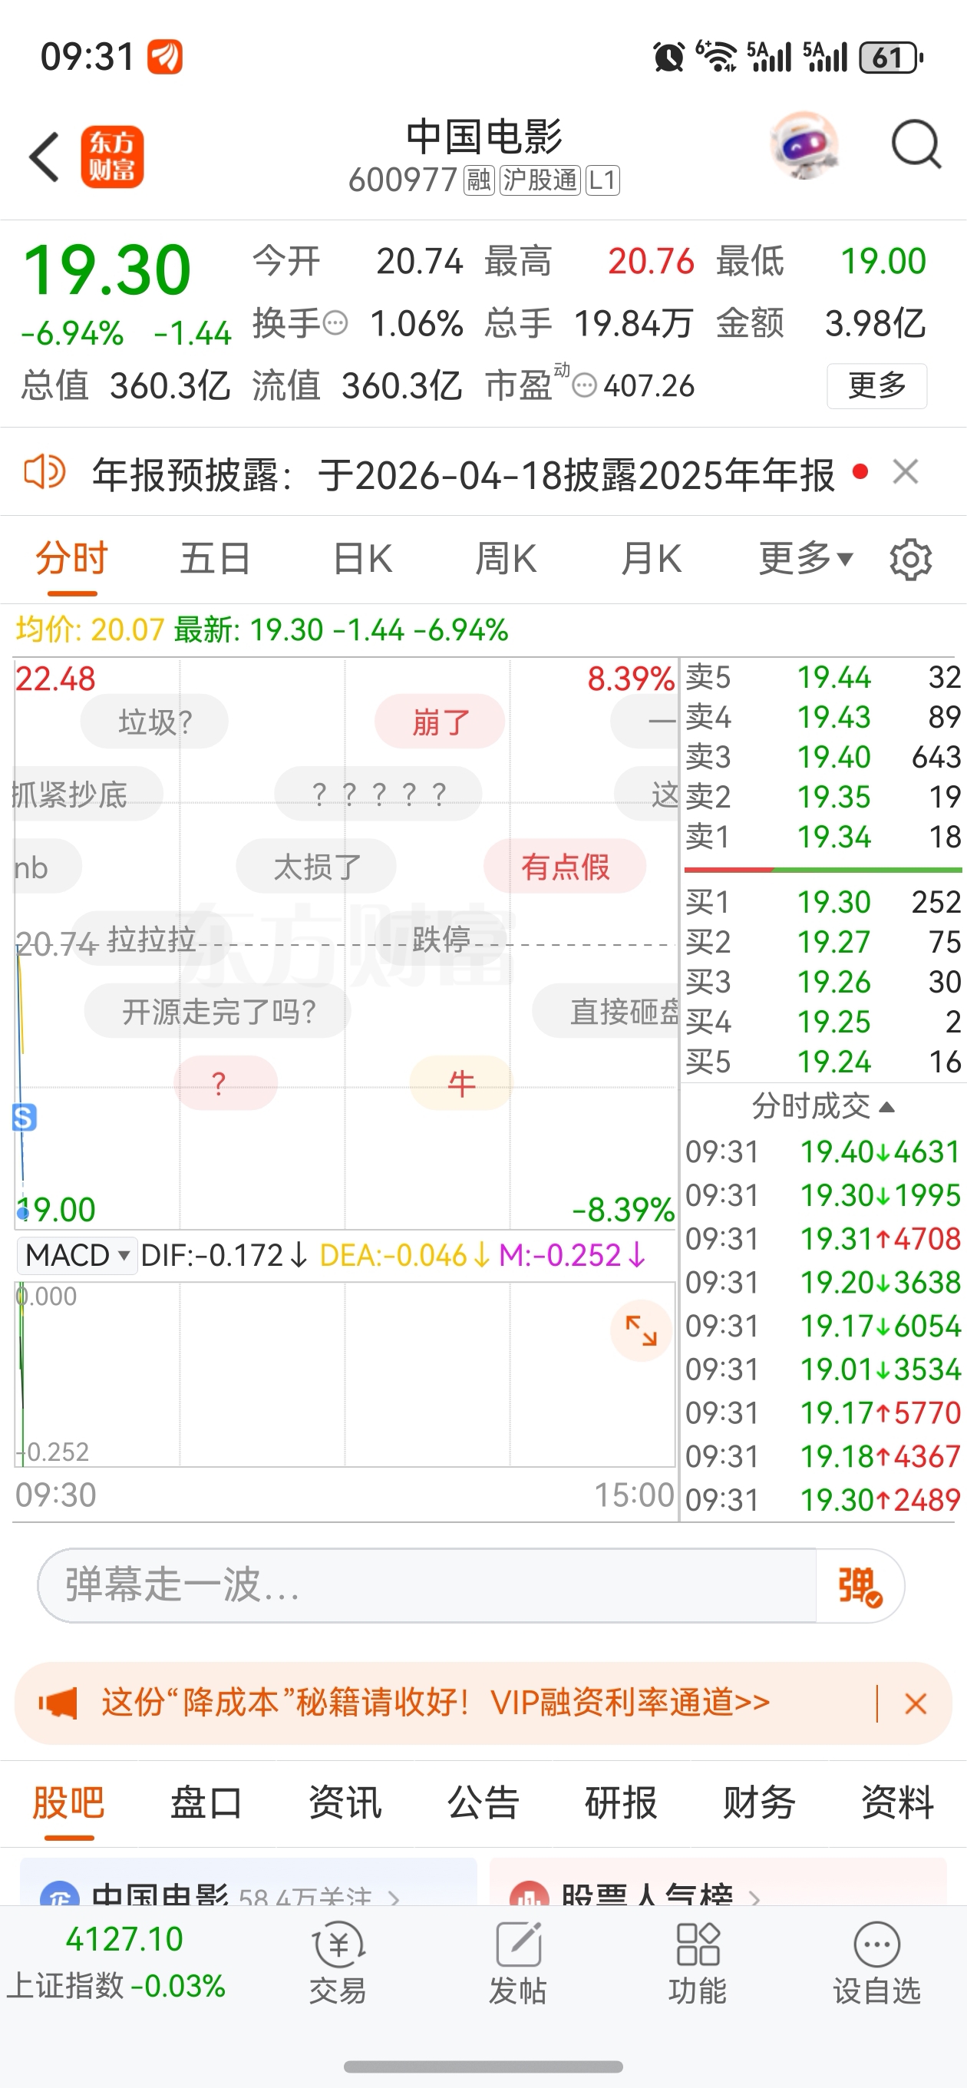The width and height of the screenshot is (967, 2088).
Task: Collapse the 分时成交 list
Action: pos(823,1106)
